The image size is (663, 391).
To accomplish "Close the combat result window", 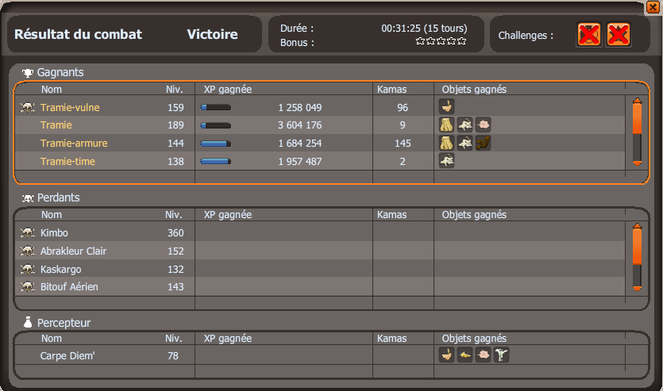I will pyautogui.click(x=653, y=7).
